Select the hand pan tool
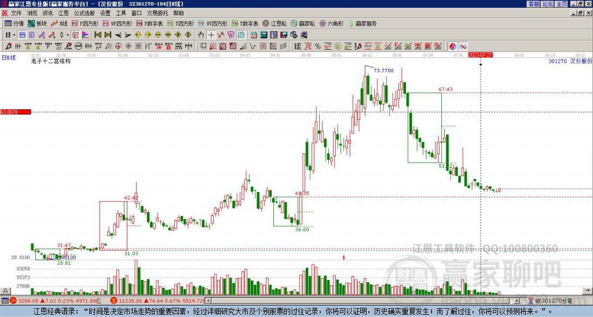593x317 pixels. tap(201, 35)
